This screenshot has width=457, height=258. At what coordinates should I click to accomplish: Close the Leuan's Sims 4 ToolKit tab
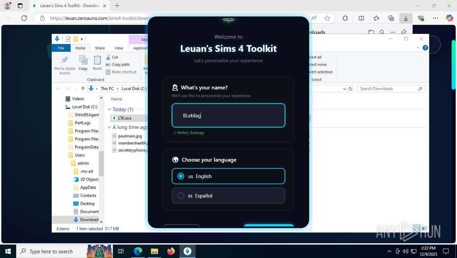coord(105,6)
